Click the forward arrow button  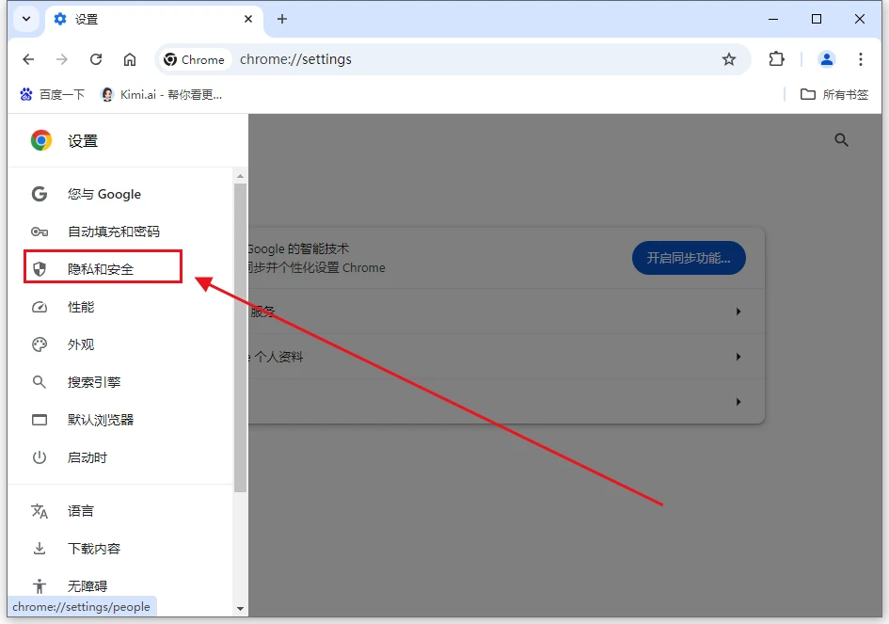(x=62, y=59)
